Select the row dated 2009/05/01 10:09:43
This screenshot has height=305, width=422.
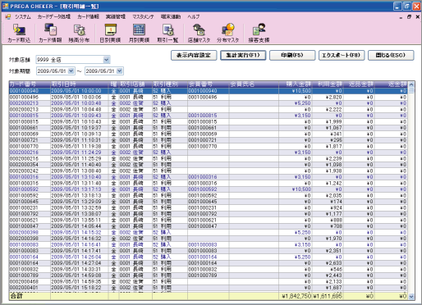(x=209, y=116)
